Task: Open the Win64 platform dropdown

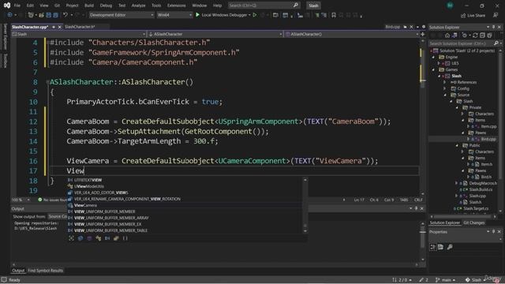Action: [174, 15]
